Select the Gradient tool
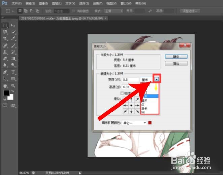Image resolution: width=223 pixels, height=175 pixels. (x=13, y=58)
